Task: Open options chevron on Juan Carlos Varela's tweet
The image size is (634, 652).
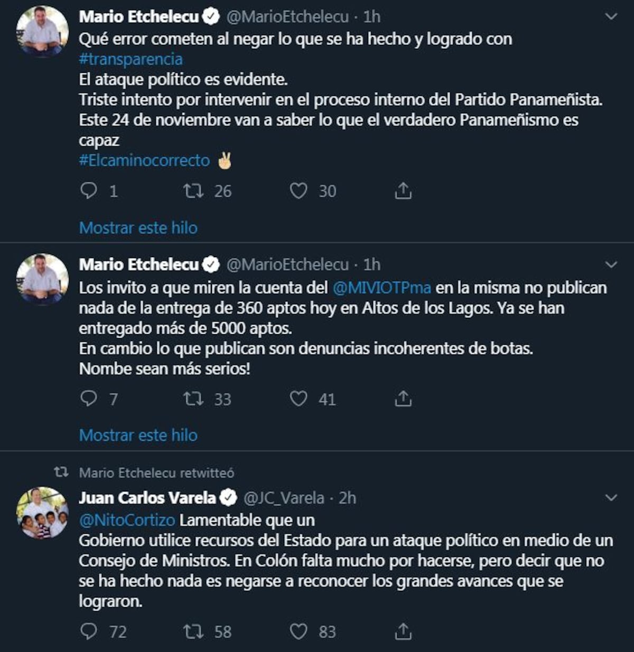Action: [x=611, y=498]
